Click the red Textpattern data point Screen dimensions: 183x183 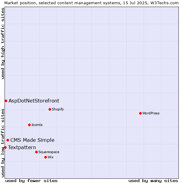5,147
